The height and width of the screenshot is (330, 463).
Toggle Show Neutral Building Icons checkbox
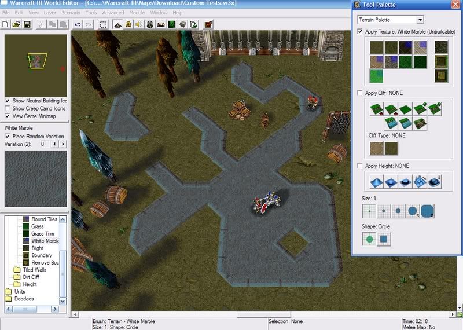click(8, 101)
